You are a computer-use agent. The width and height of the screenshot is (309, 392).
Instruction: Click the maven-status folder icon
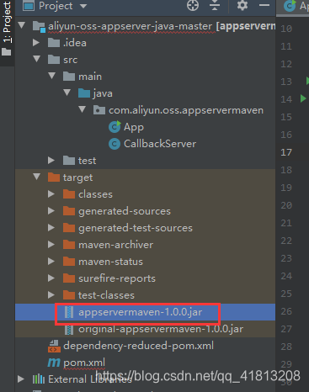tap(69, 262)
